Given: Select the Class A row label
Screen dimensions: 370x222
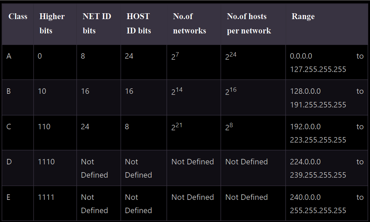Looking at the screenshot, I should click(9, 56).
